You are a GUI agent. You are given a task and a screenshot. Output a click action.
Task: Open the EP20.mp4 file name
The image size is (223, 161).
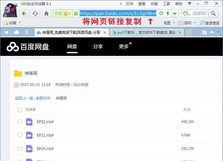coord(45,149)
